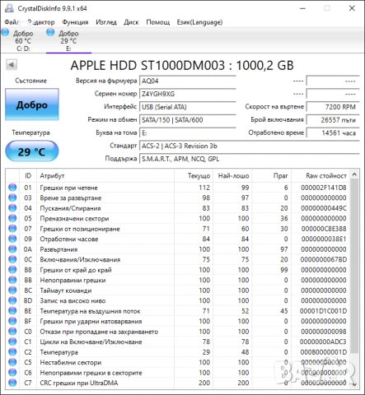Click the Raw стойност column header
Screen dimensions: 365x395
[321, 175]
